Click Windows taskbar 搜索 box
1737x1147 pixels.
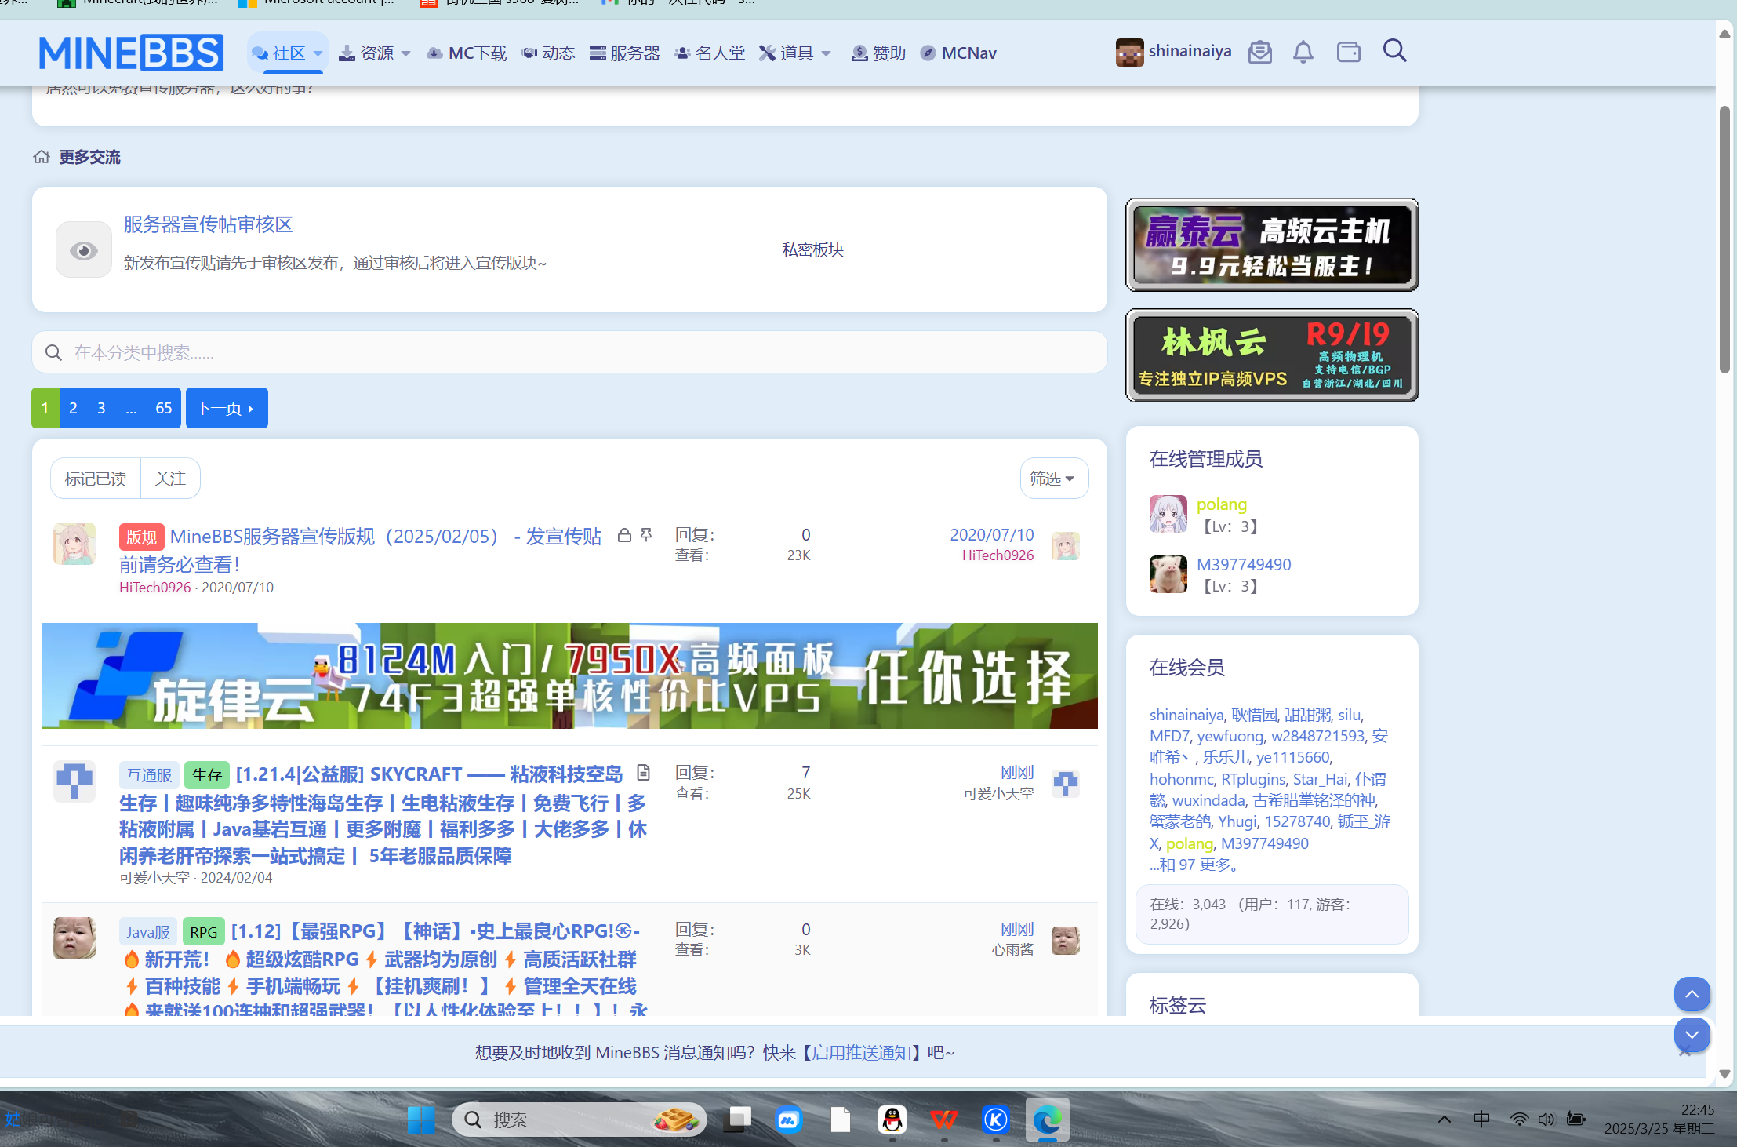tap(579, 1120)
